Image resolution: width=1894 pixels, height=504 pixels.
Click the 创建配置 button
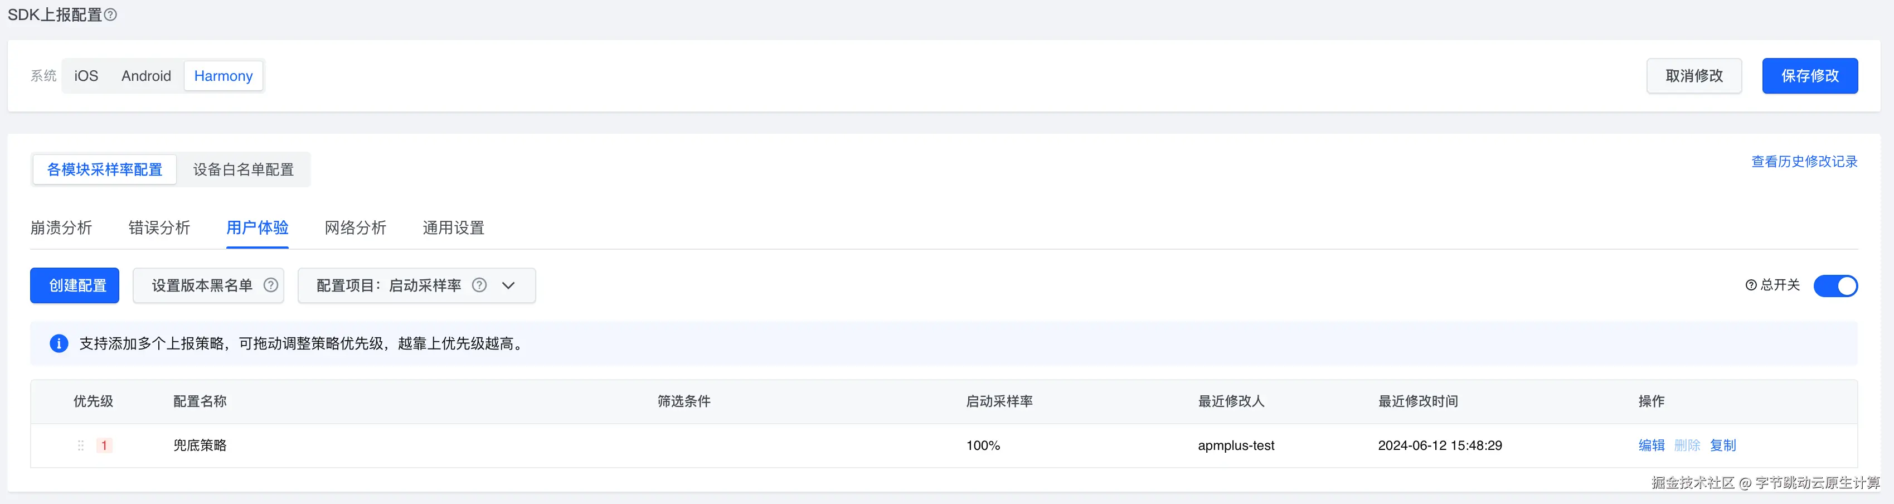pos(75,285)
